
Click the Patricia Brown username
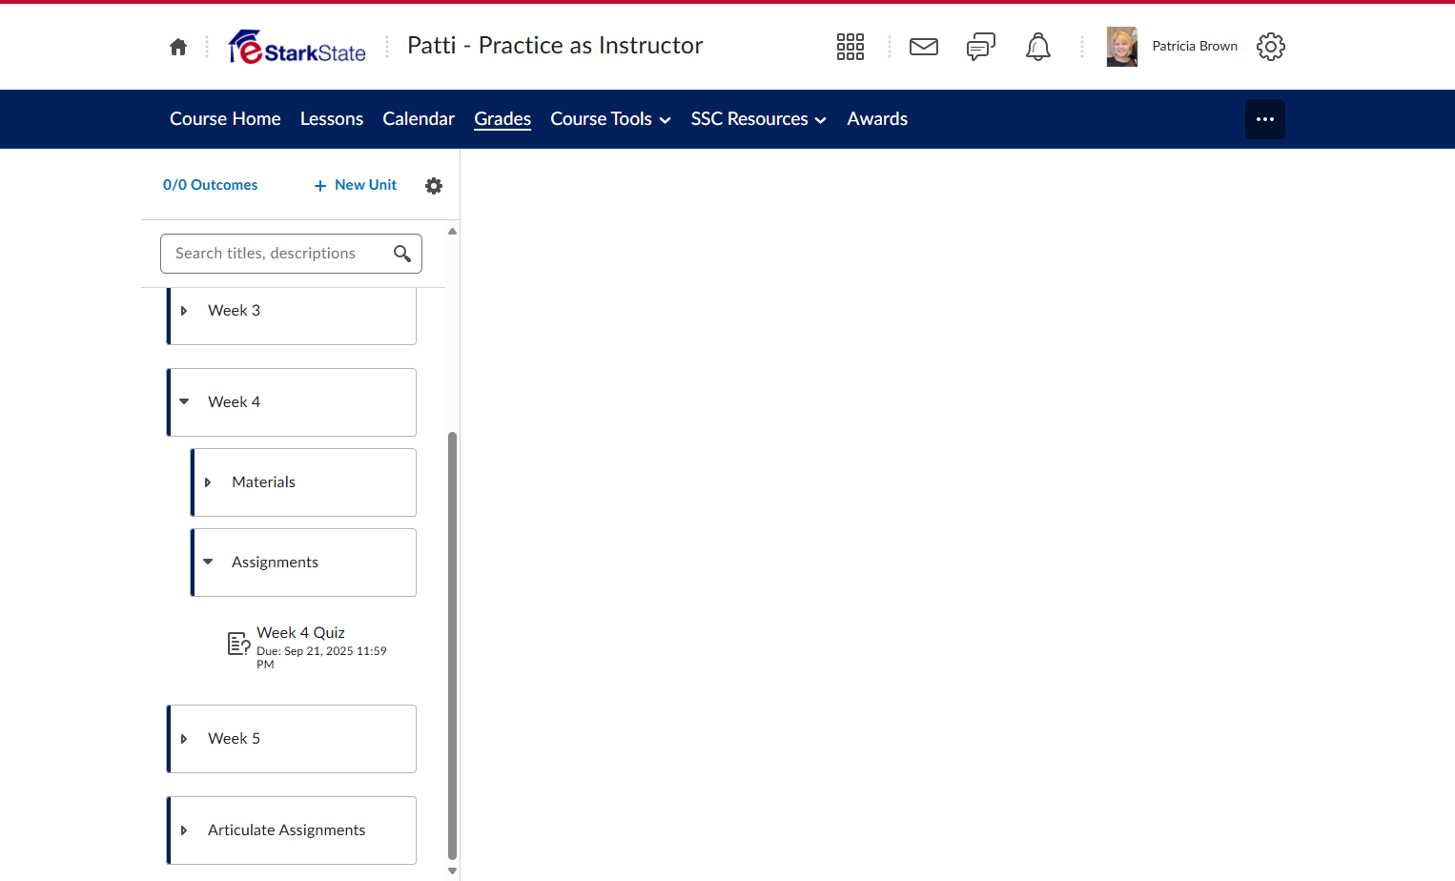(x=1195, y=46)
